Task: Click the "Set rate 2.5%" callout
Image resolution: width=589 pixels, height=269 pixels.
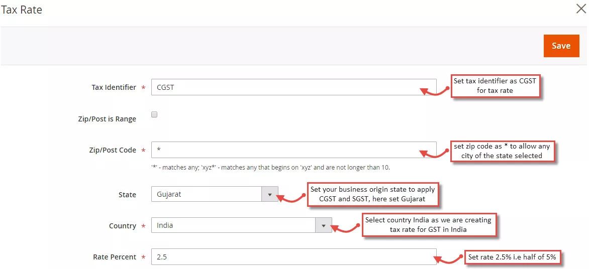Action: [512, 257]
